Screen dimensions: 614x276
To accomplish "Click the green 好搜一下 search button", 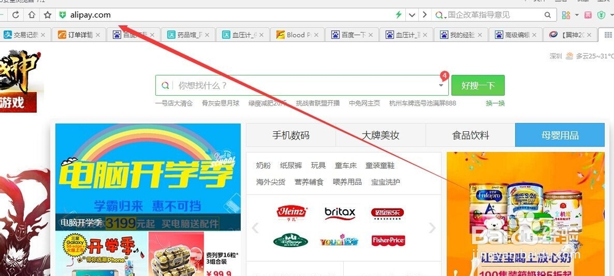I will coord(478,85).
